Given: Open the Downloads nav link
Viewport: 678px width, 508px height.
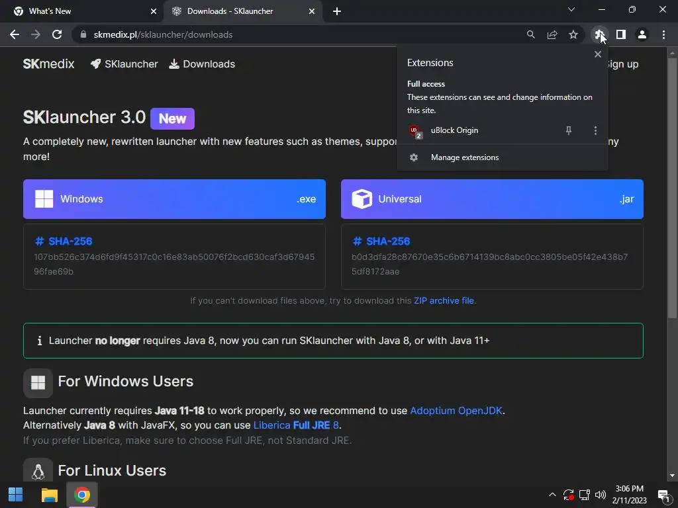Looking at the screenshot, I should pos(202,64).
